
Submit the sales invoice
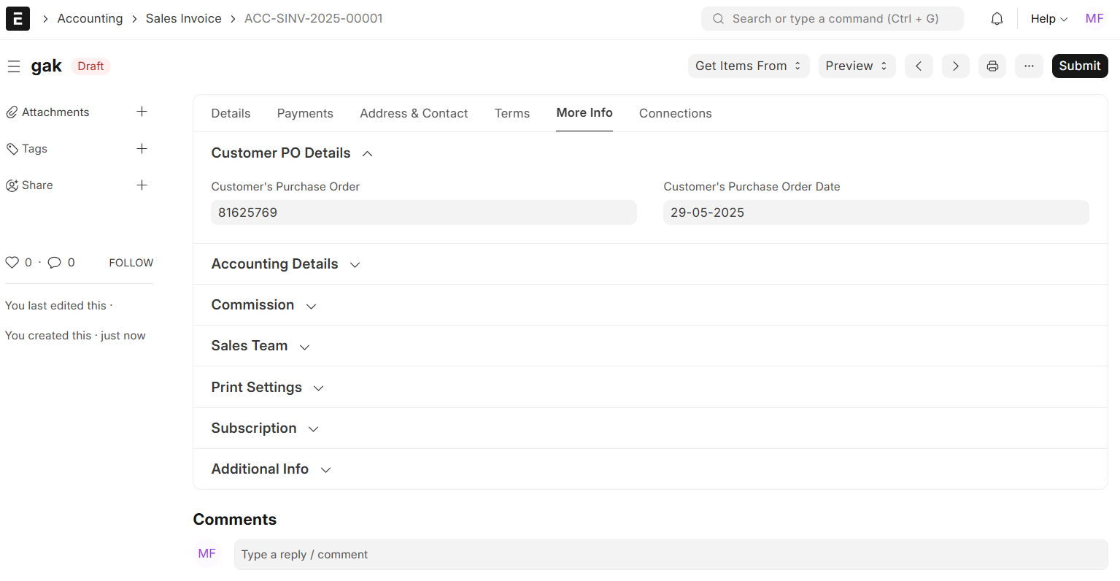(x=1079, y=66)
